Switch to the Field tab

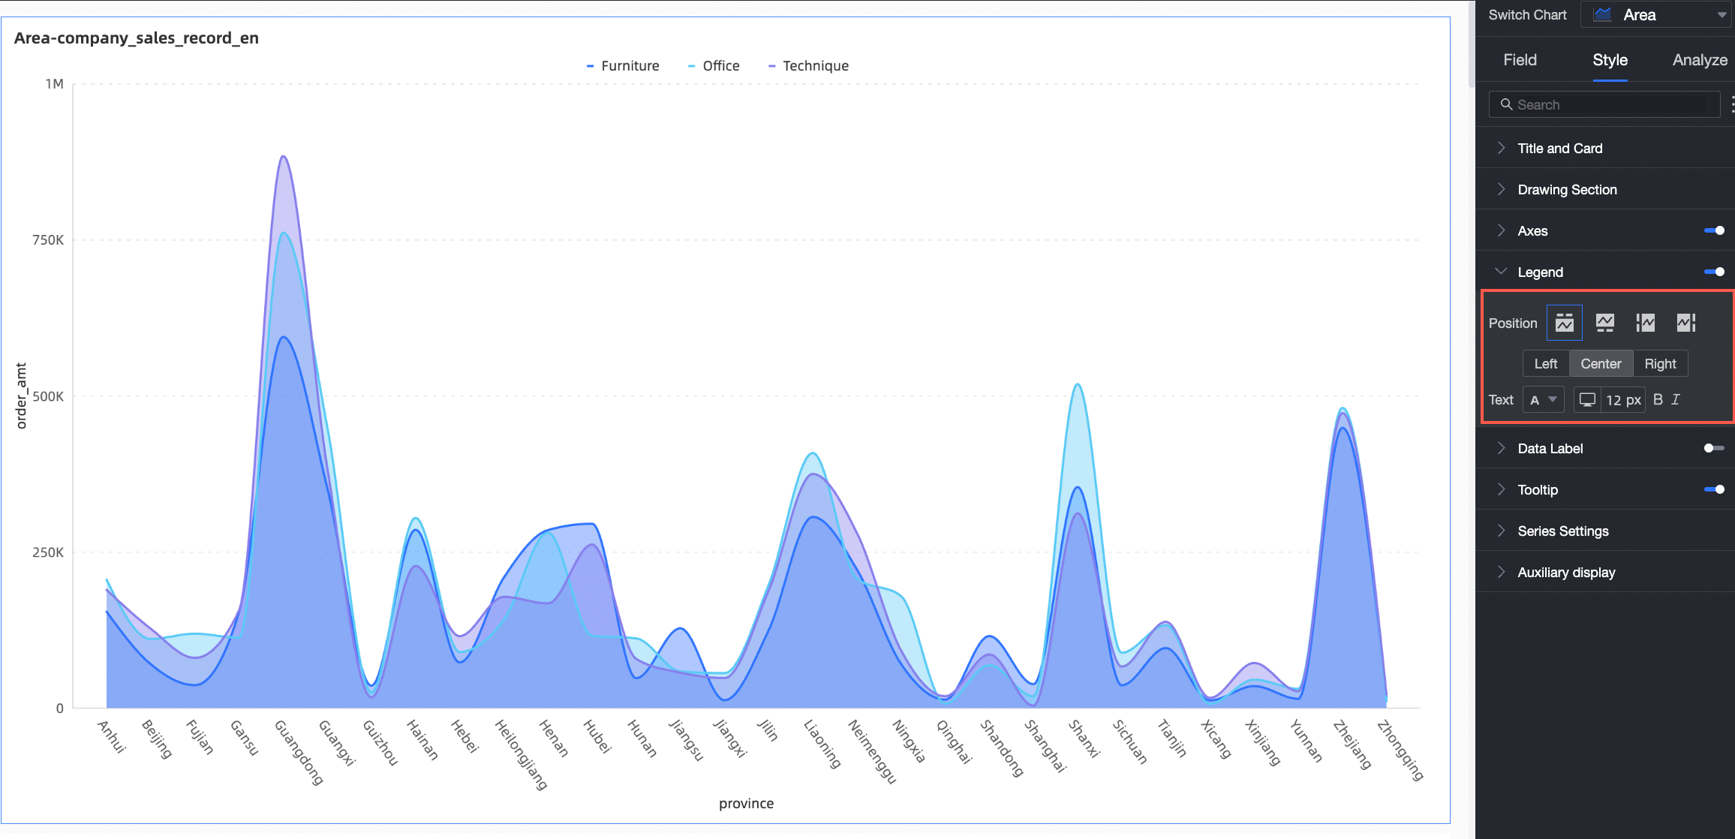click(x=1520, y=60)
